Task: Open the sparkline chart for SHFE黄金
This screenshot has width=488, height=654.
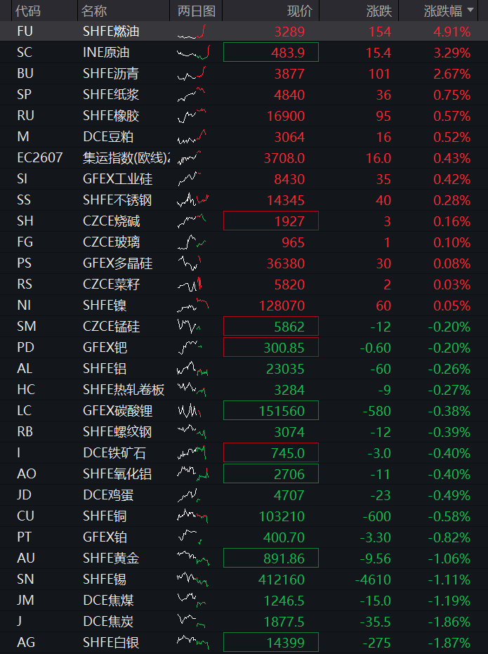Action: pyautogui.click(x=193, y=558)
